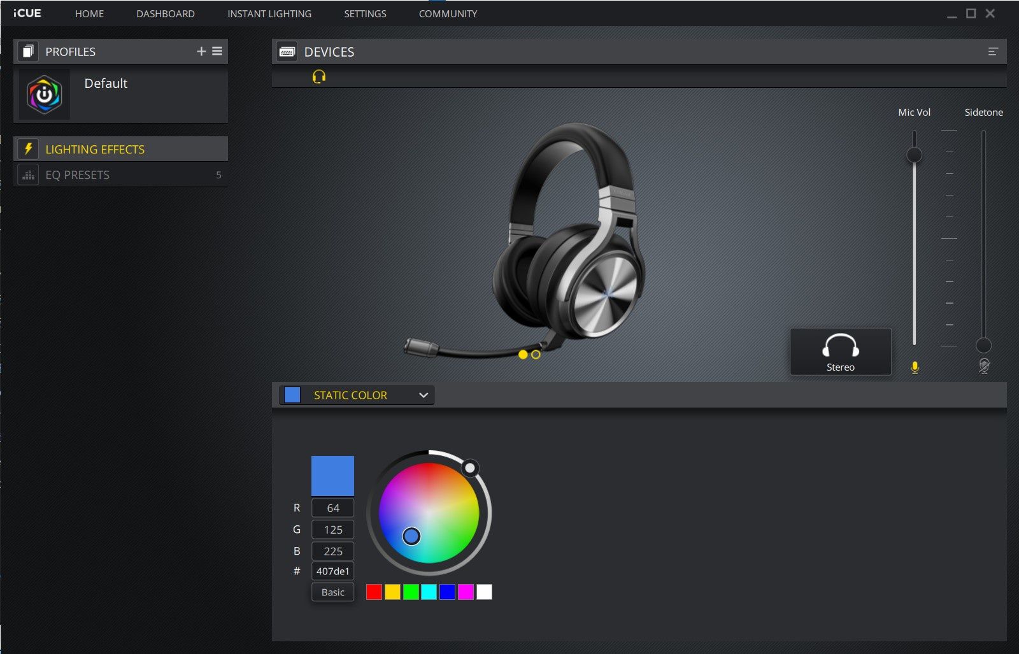Click the G value input field
Screen dimensions: 1019x654
[x=332, y=530]
